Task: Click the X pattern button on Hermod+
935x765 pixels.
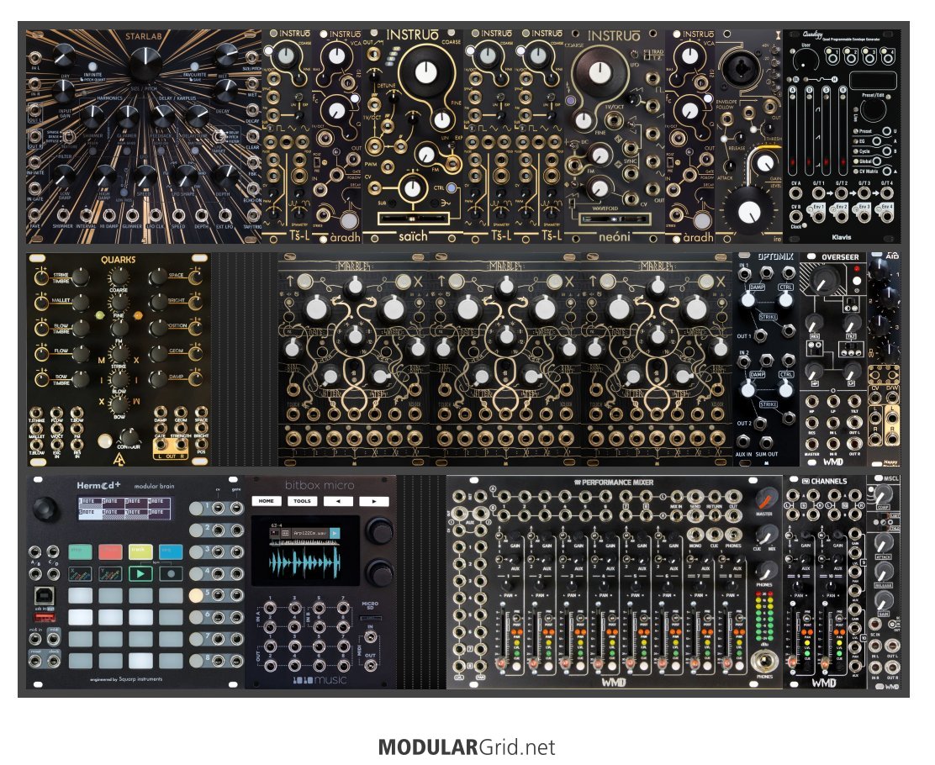Action: pyautogui.click(x=81, y=573)
